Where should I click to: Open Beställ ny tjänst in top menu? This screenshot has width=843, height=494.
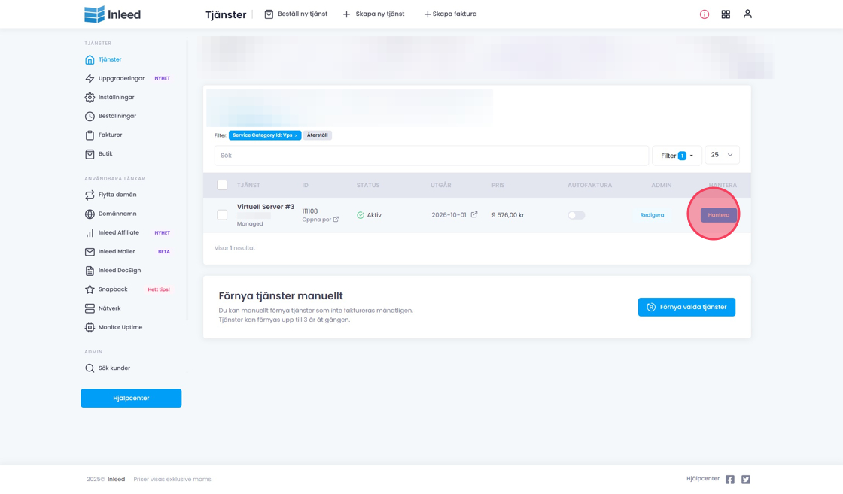[296, 14]
